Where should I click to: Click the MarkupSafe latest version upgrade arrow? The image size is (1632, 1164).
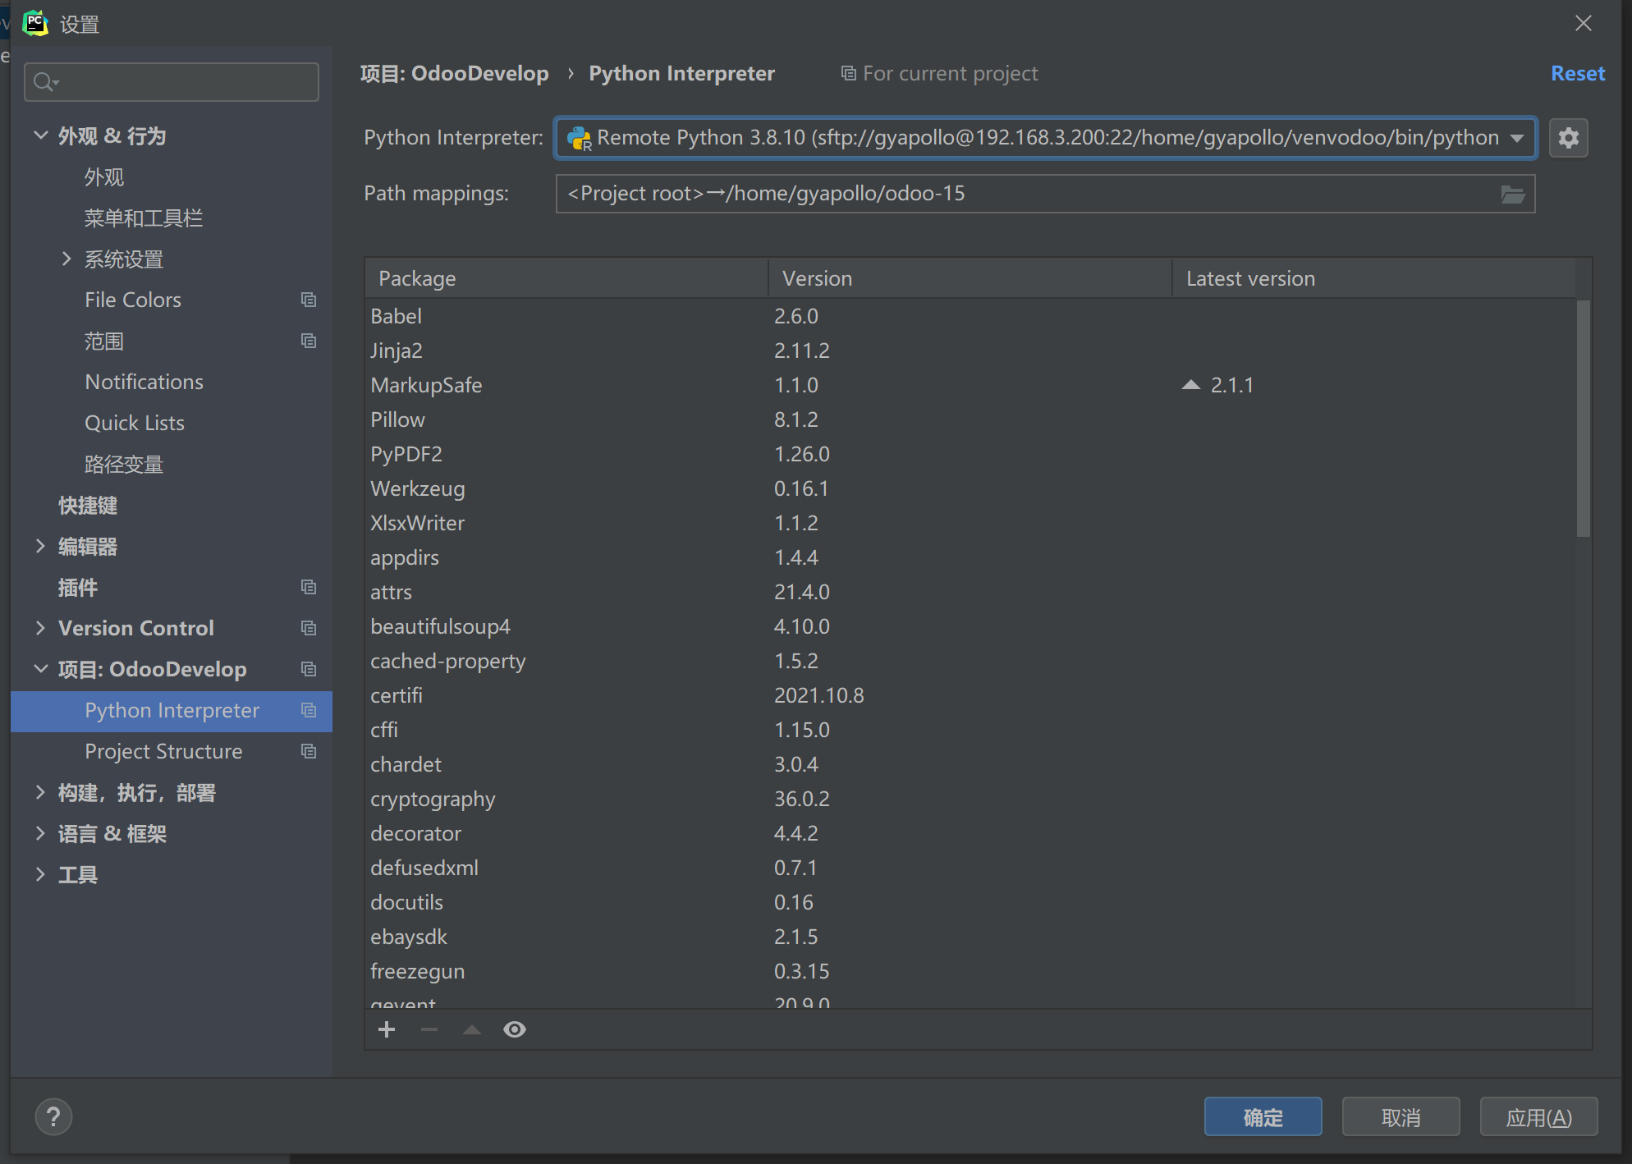[1190, 385]
